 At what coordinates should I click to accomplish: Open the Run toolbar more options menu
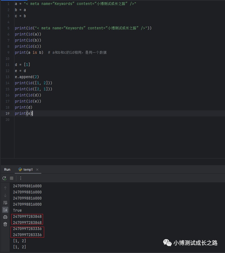click(x=20, y=178)
